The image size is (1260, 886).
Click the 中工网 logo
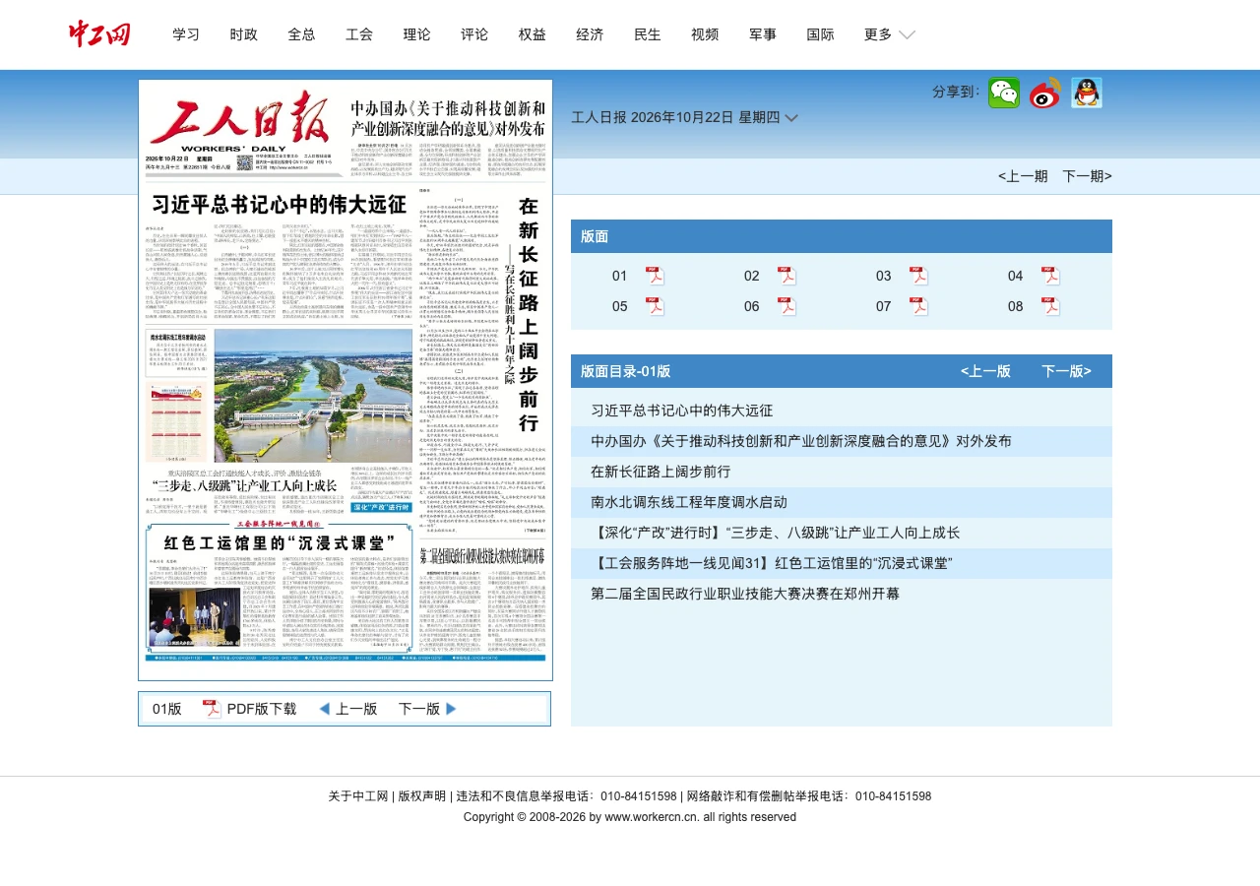pos(99,34)
